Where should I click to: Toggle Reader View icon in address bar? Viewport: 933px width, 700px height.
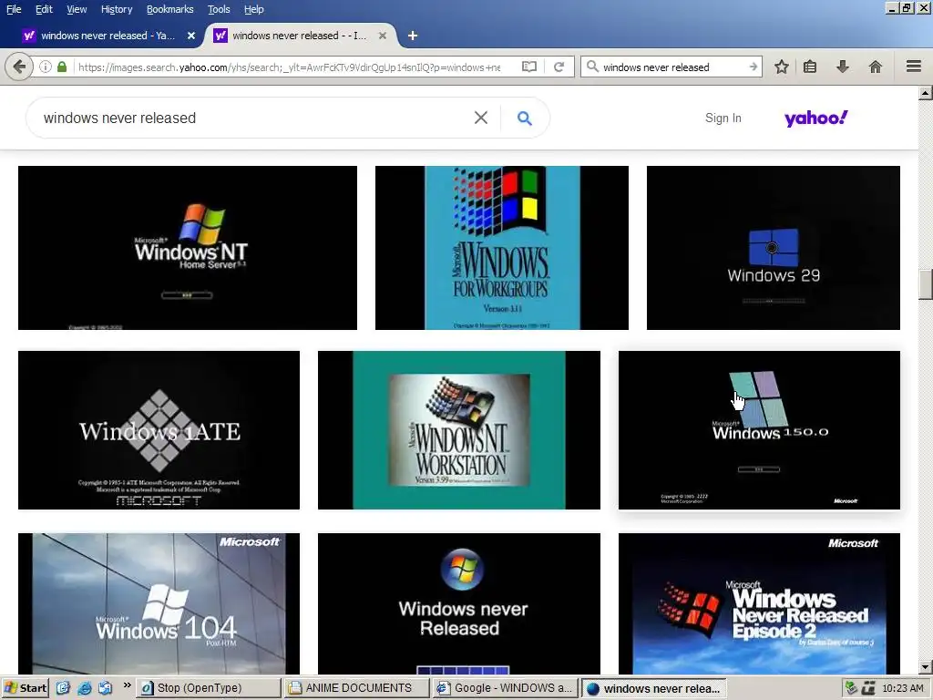point(529,67)
